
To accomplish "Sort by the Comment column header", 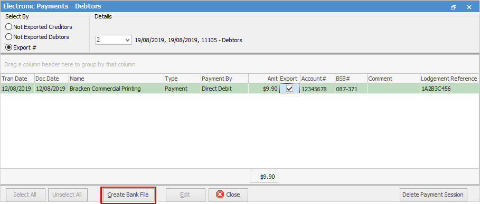I will tap(394, 79).
